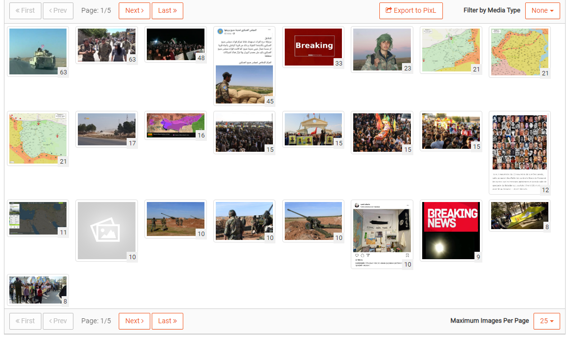
Task: Select the soldier in green headscarf thumbnail
Action: pyautogui.click(x=381, y=49)
